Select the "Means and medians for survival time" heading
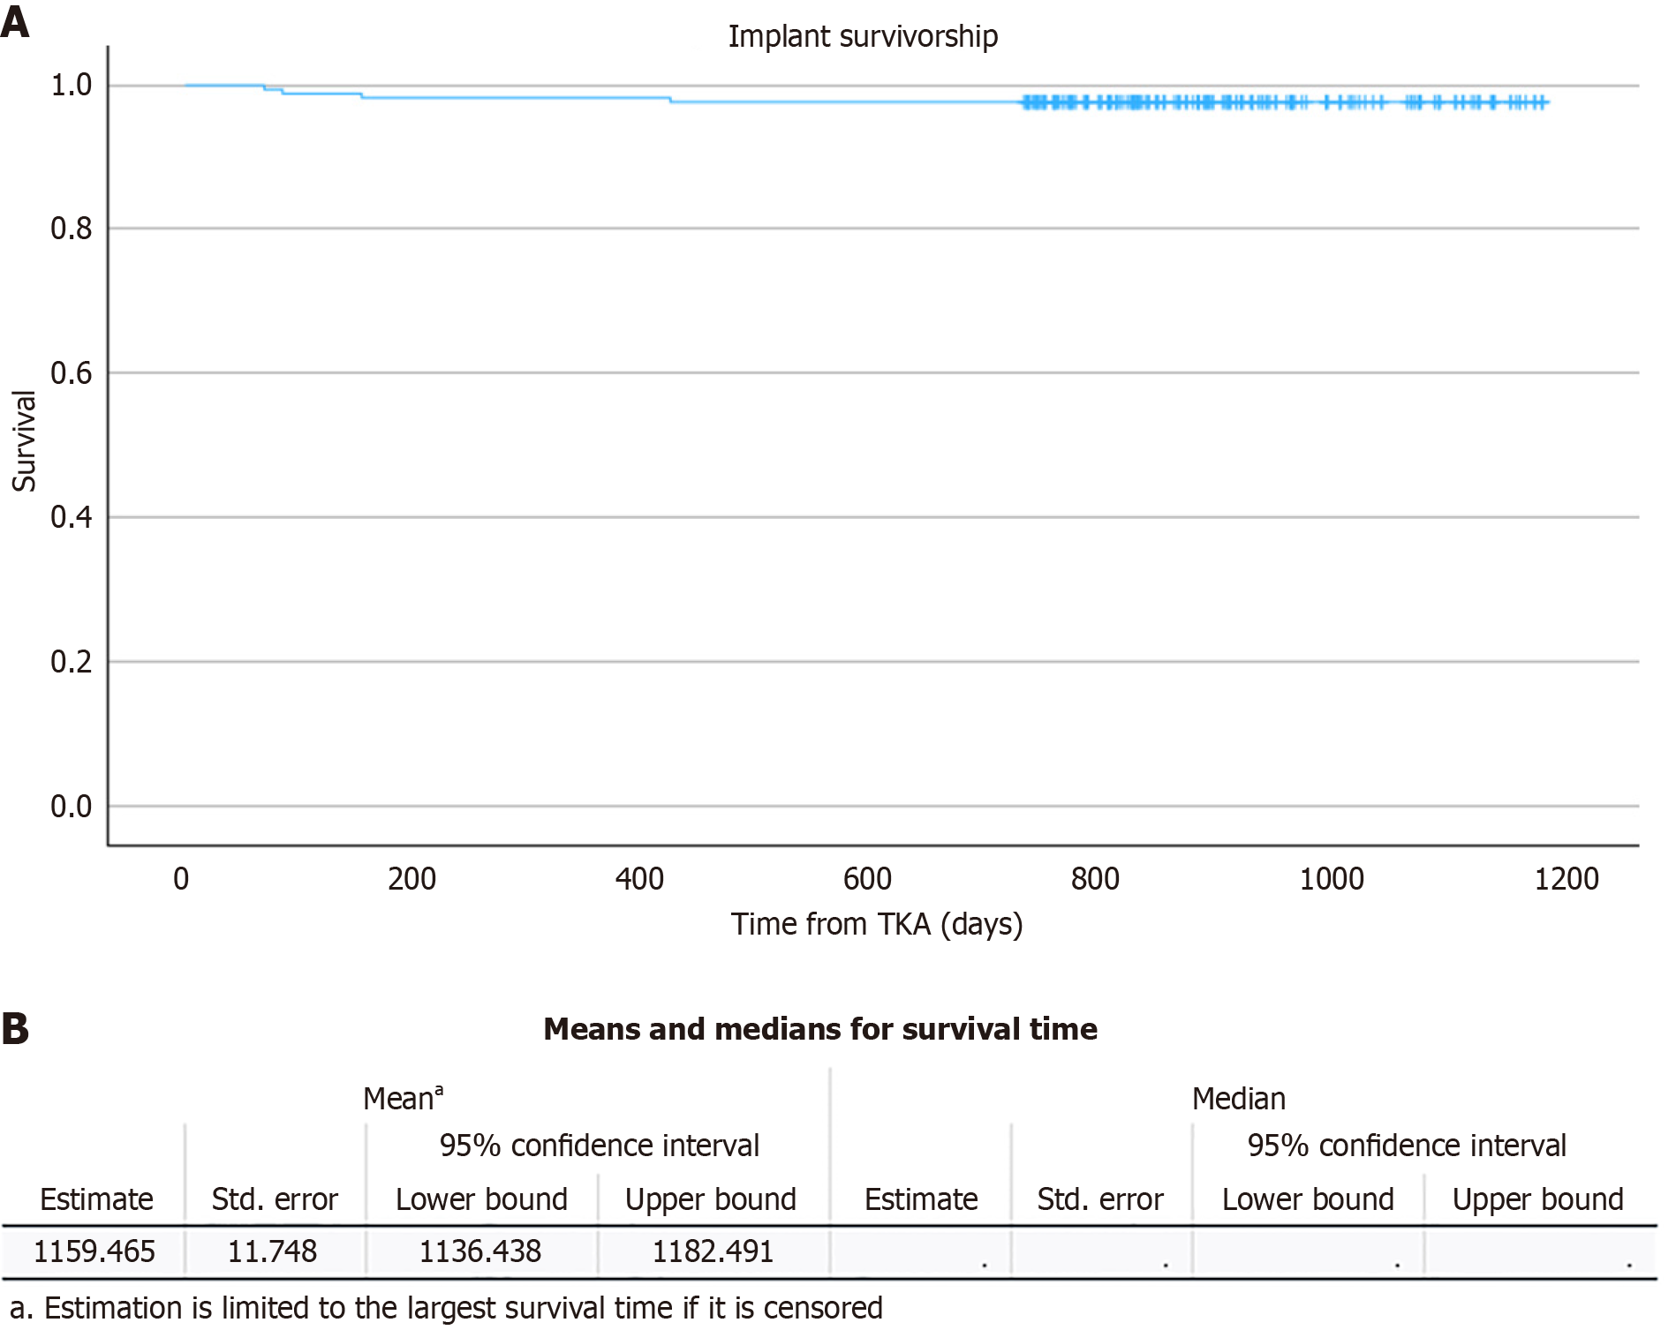The image size is (1676, 1330). (819, 1029)
